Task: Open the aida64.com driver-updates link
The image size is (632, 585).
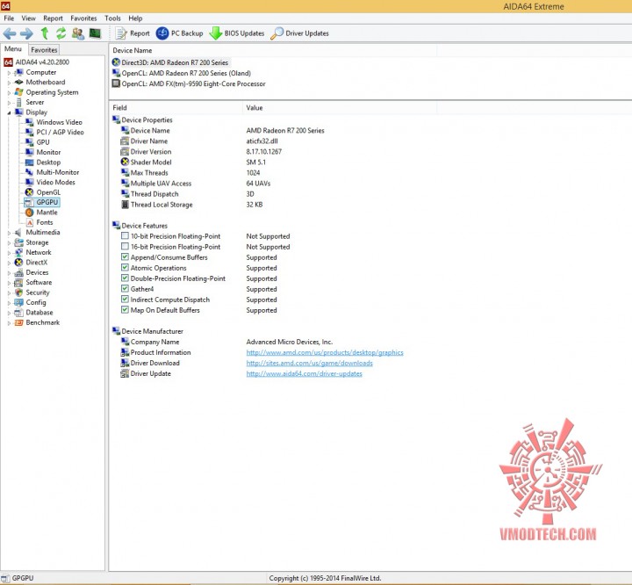Action: (305, 373)
